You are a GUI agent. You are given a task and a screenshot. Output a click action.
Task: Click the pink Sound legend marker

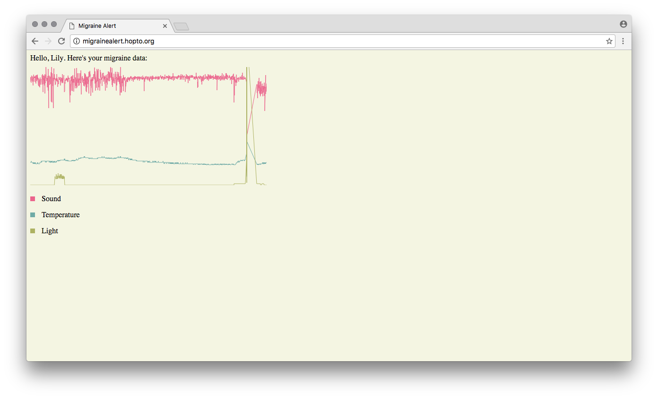coord(32,199)
